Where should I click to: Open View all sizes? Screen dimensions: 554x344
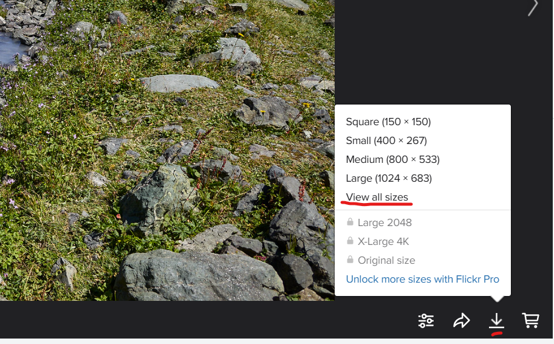[377, 197]
